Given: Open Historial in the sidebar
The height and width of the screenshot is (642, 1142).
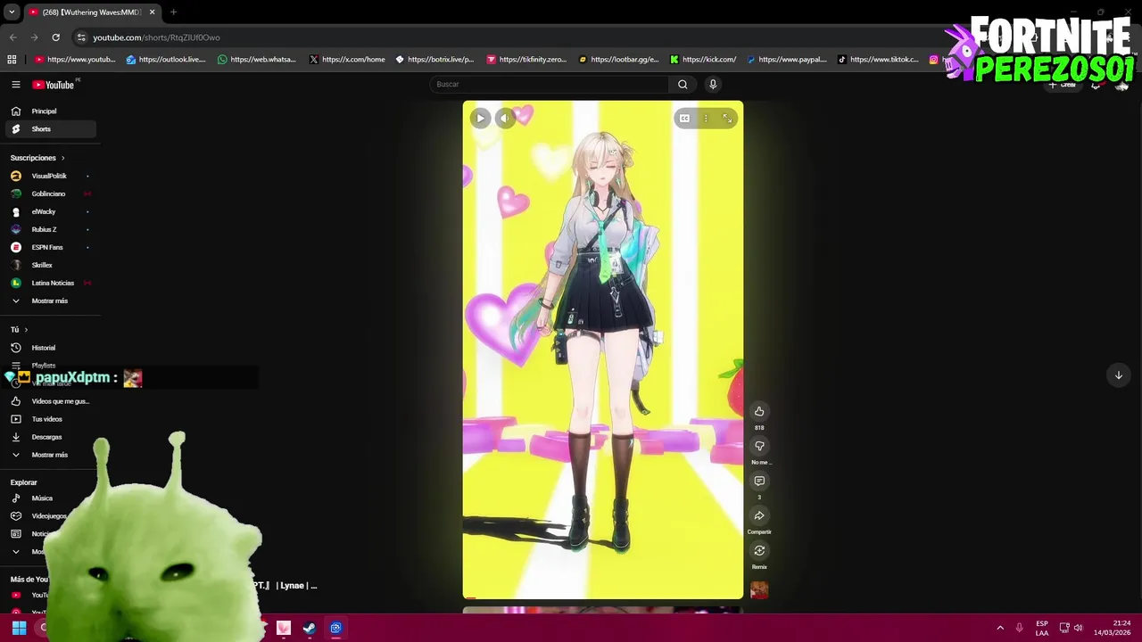Looking at the screenshot, I should pyautogui.click(x=51, y=348).
